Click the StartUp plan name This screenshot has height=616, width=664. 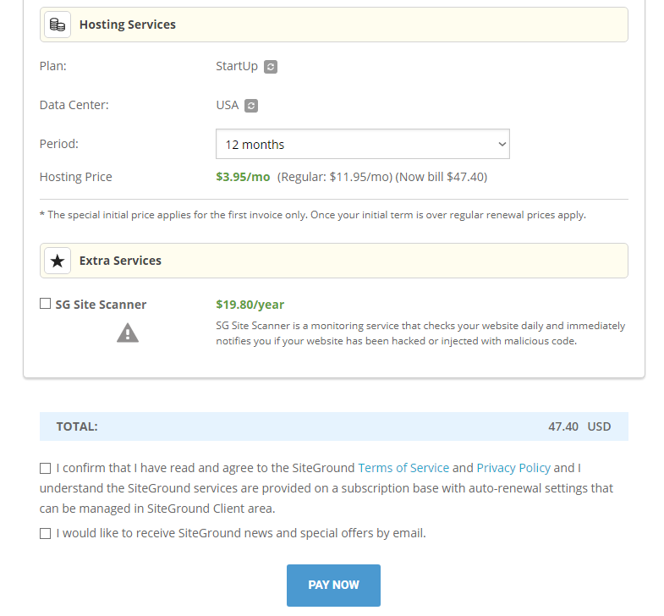(x=237, y=66)
